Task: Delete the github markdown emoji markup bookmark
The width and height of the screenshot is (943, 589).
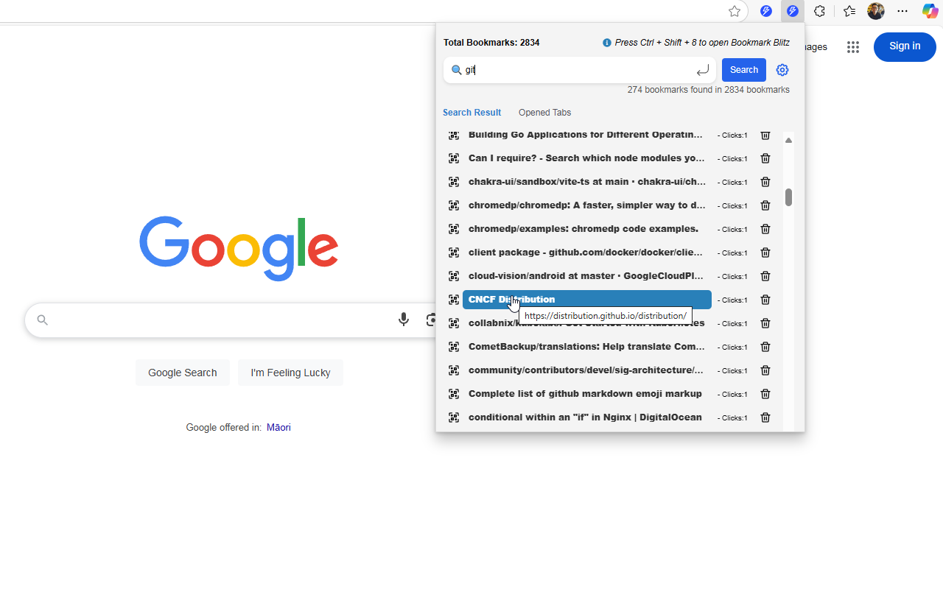Action: click(765, 394)
